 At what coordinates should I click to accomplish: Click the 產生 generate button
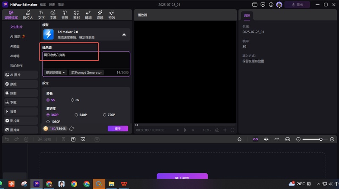tap(118, 129)
